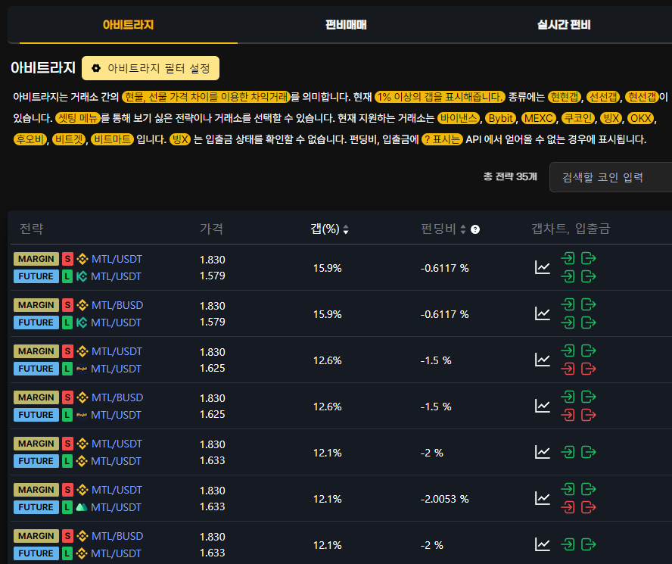Screen dimensions: 672x564
Task: Click red withdraw icon in MTL/USDT 12.6% row
Action: 589,369
